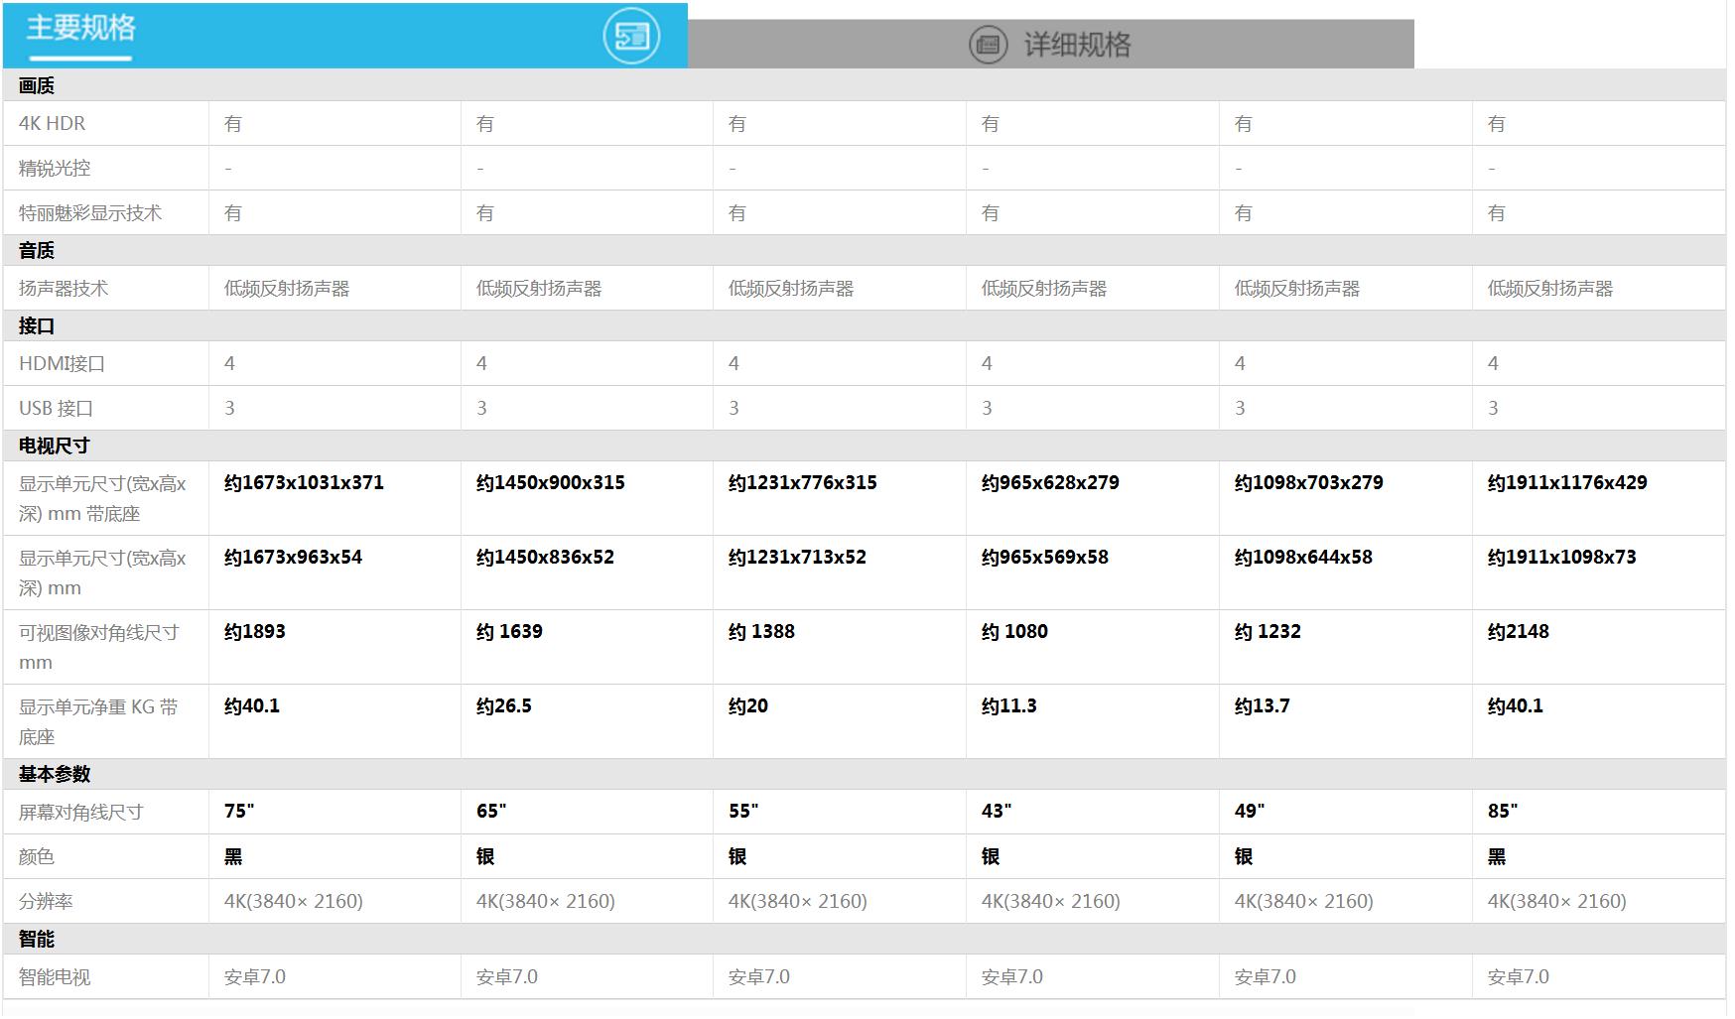Click the 音质 section header

coord(37,251)
